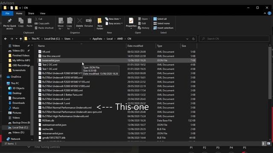The height and width of the screenshot is (153, 273).
Task: Click the Search CN field
Action: coord(234,39)
